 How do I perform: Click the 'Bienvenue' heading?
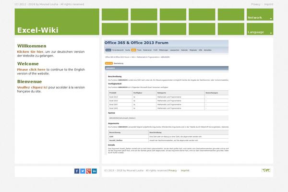tap(29, 82)
